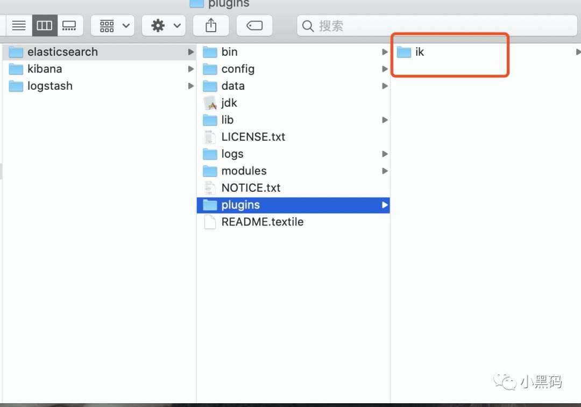Select the LICENSE.txt file
The width and height of the screenshot is (581, 407).
pyautogui.click(x=294, y=137)
